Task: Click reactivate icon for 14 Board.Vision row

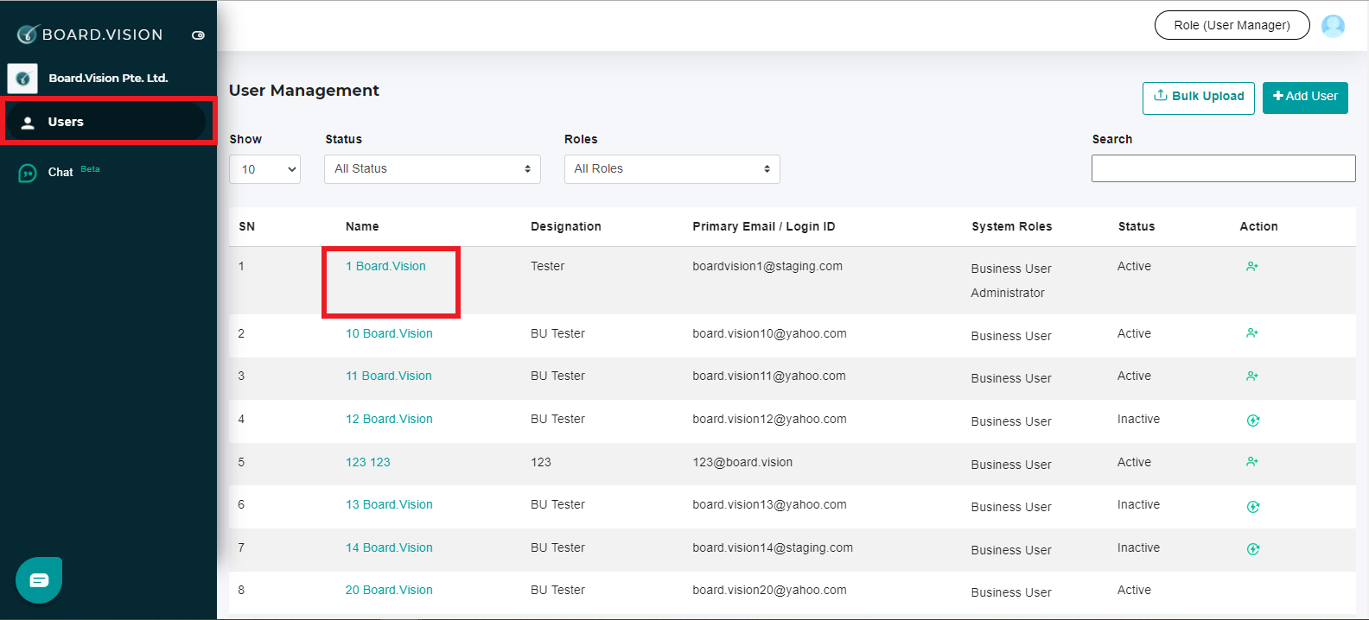Action: pos(1253,549)
